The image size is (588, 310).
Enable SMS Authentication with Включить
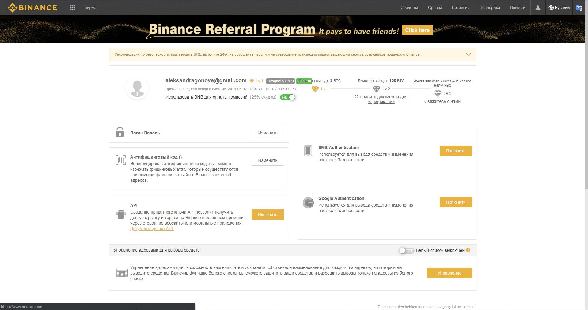[x=456, y=151]
